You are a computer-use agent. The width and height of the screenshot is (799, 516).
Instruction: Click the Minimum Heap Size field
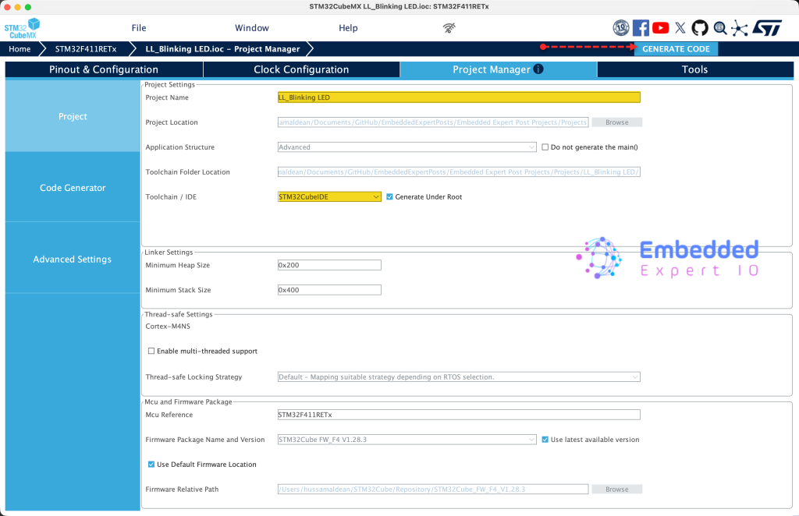[x=329, y=265]
